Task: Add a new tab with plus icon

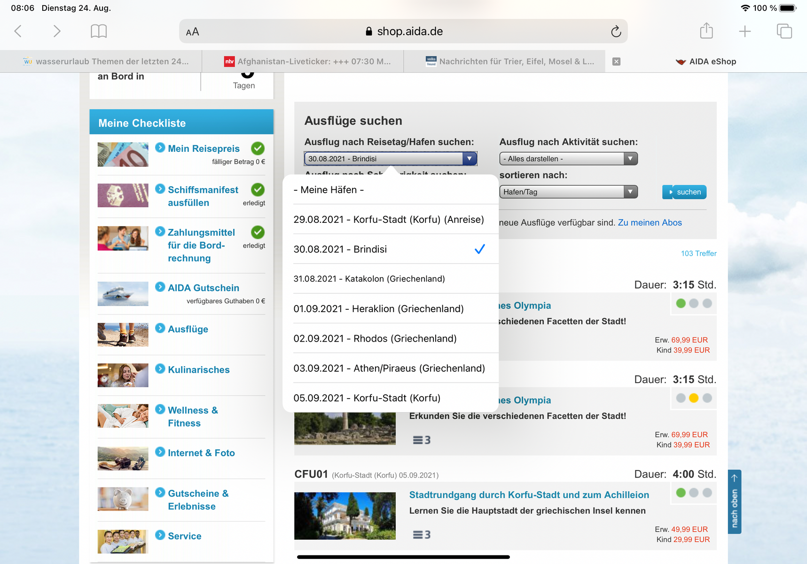Action: (744, 31)
